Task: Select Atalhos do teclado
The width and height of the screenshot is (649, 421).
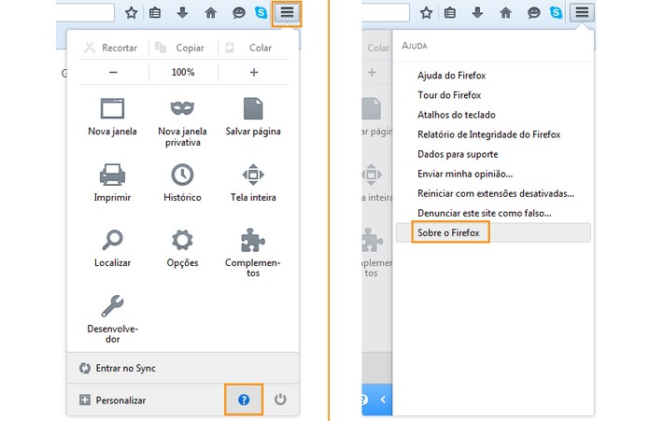Action: pyautogui.click(x=456, y=115)
